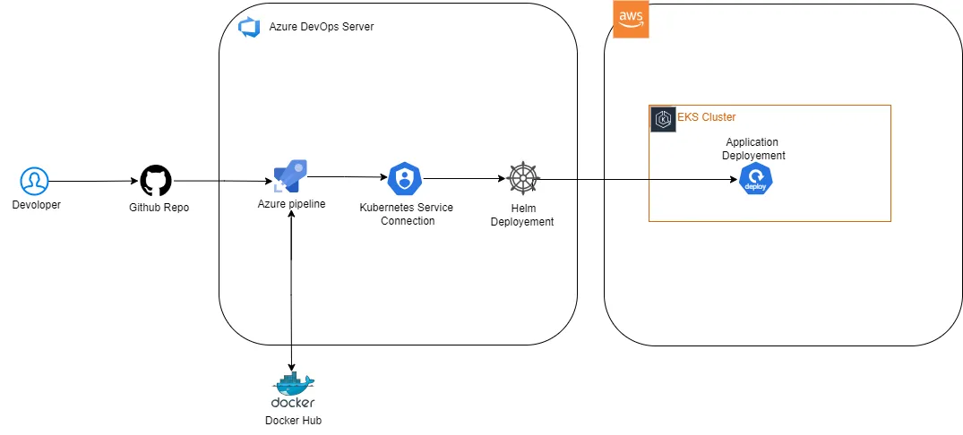The image size is (963, 435).
Task: Click the orange "EKS Cluster" title
Action: click(706, 116)
